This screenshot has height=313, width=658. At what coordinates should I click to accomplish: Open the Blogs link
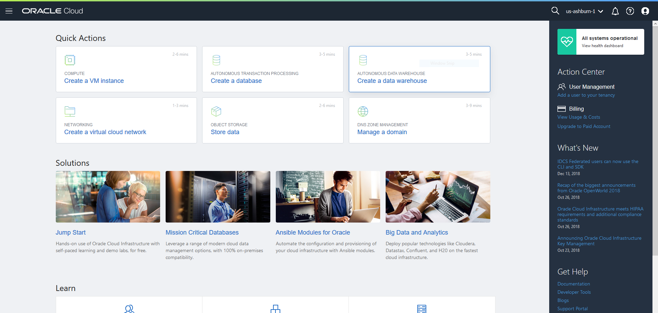pyautogui.click(x=563, y=301)
